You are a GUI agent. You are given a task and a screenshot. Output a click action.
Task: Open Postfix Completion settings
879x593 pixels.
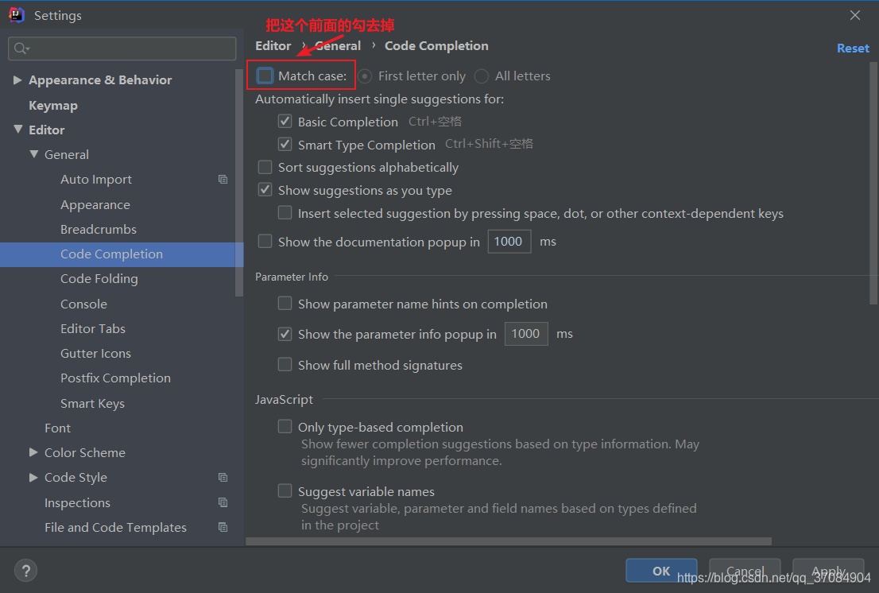pos(115,378)
